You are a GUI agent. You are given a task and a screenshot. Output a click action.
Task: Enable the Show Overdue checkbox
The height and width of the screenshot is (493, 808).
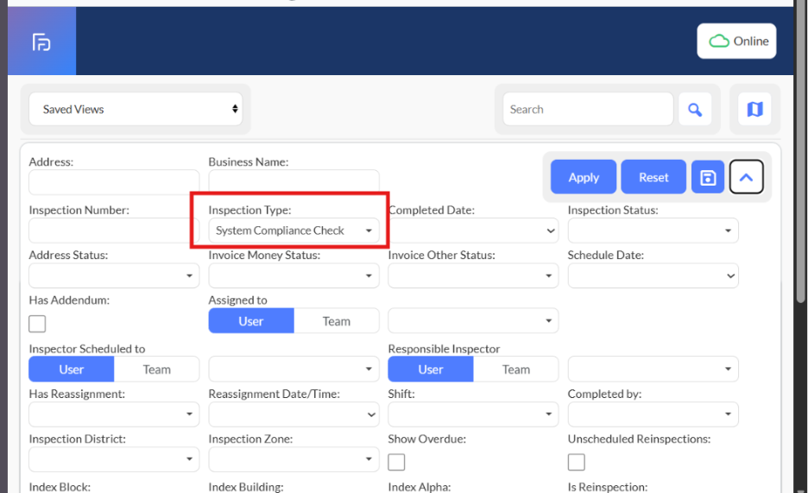click(396, 462)
